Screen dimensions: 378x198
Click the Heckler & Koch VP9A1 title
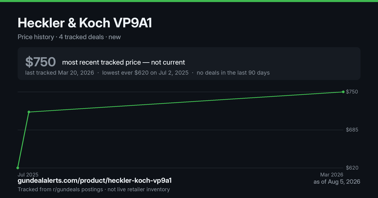tap(85, 23)
